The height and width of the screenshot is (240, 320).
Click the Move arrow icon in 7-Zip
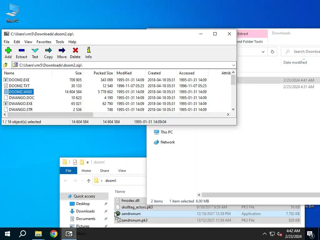[x=62, y=53]
